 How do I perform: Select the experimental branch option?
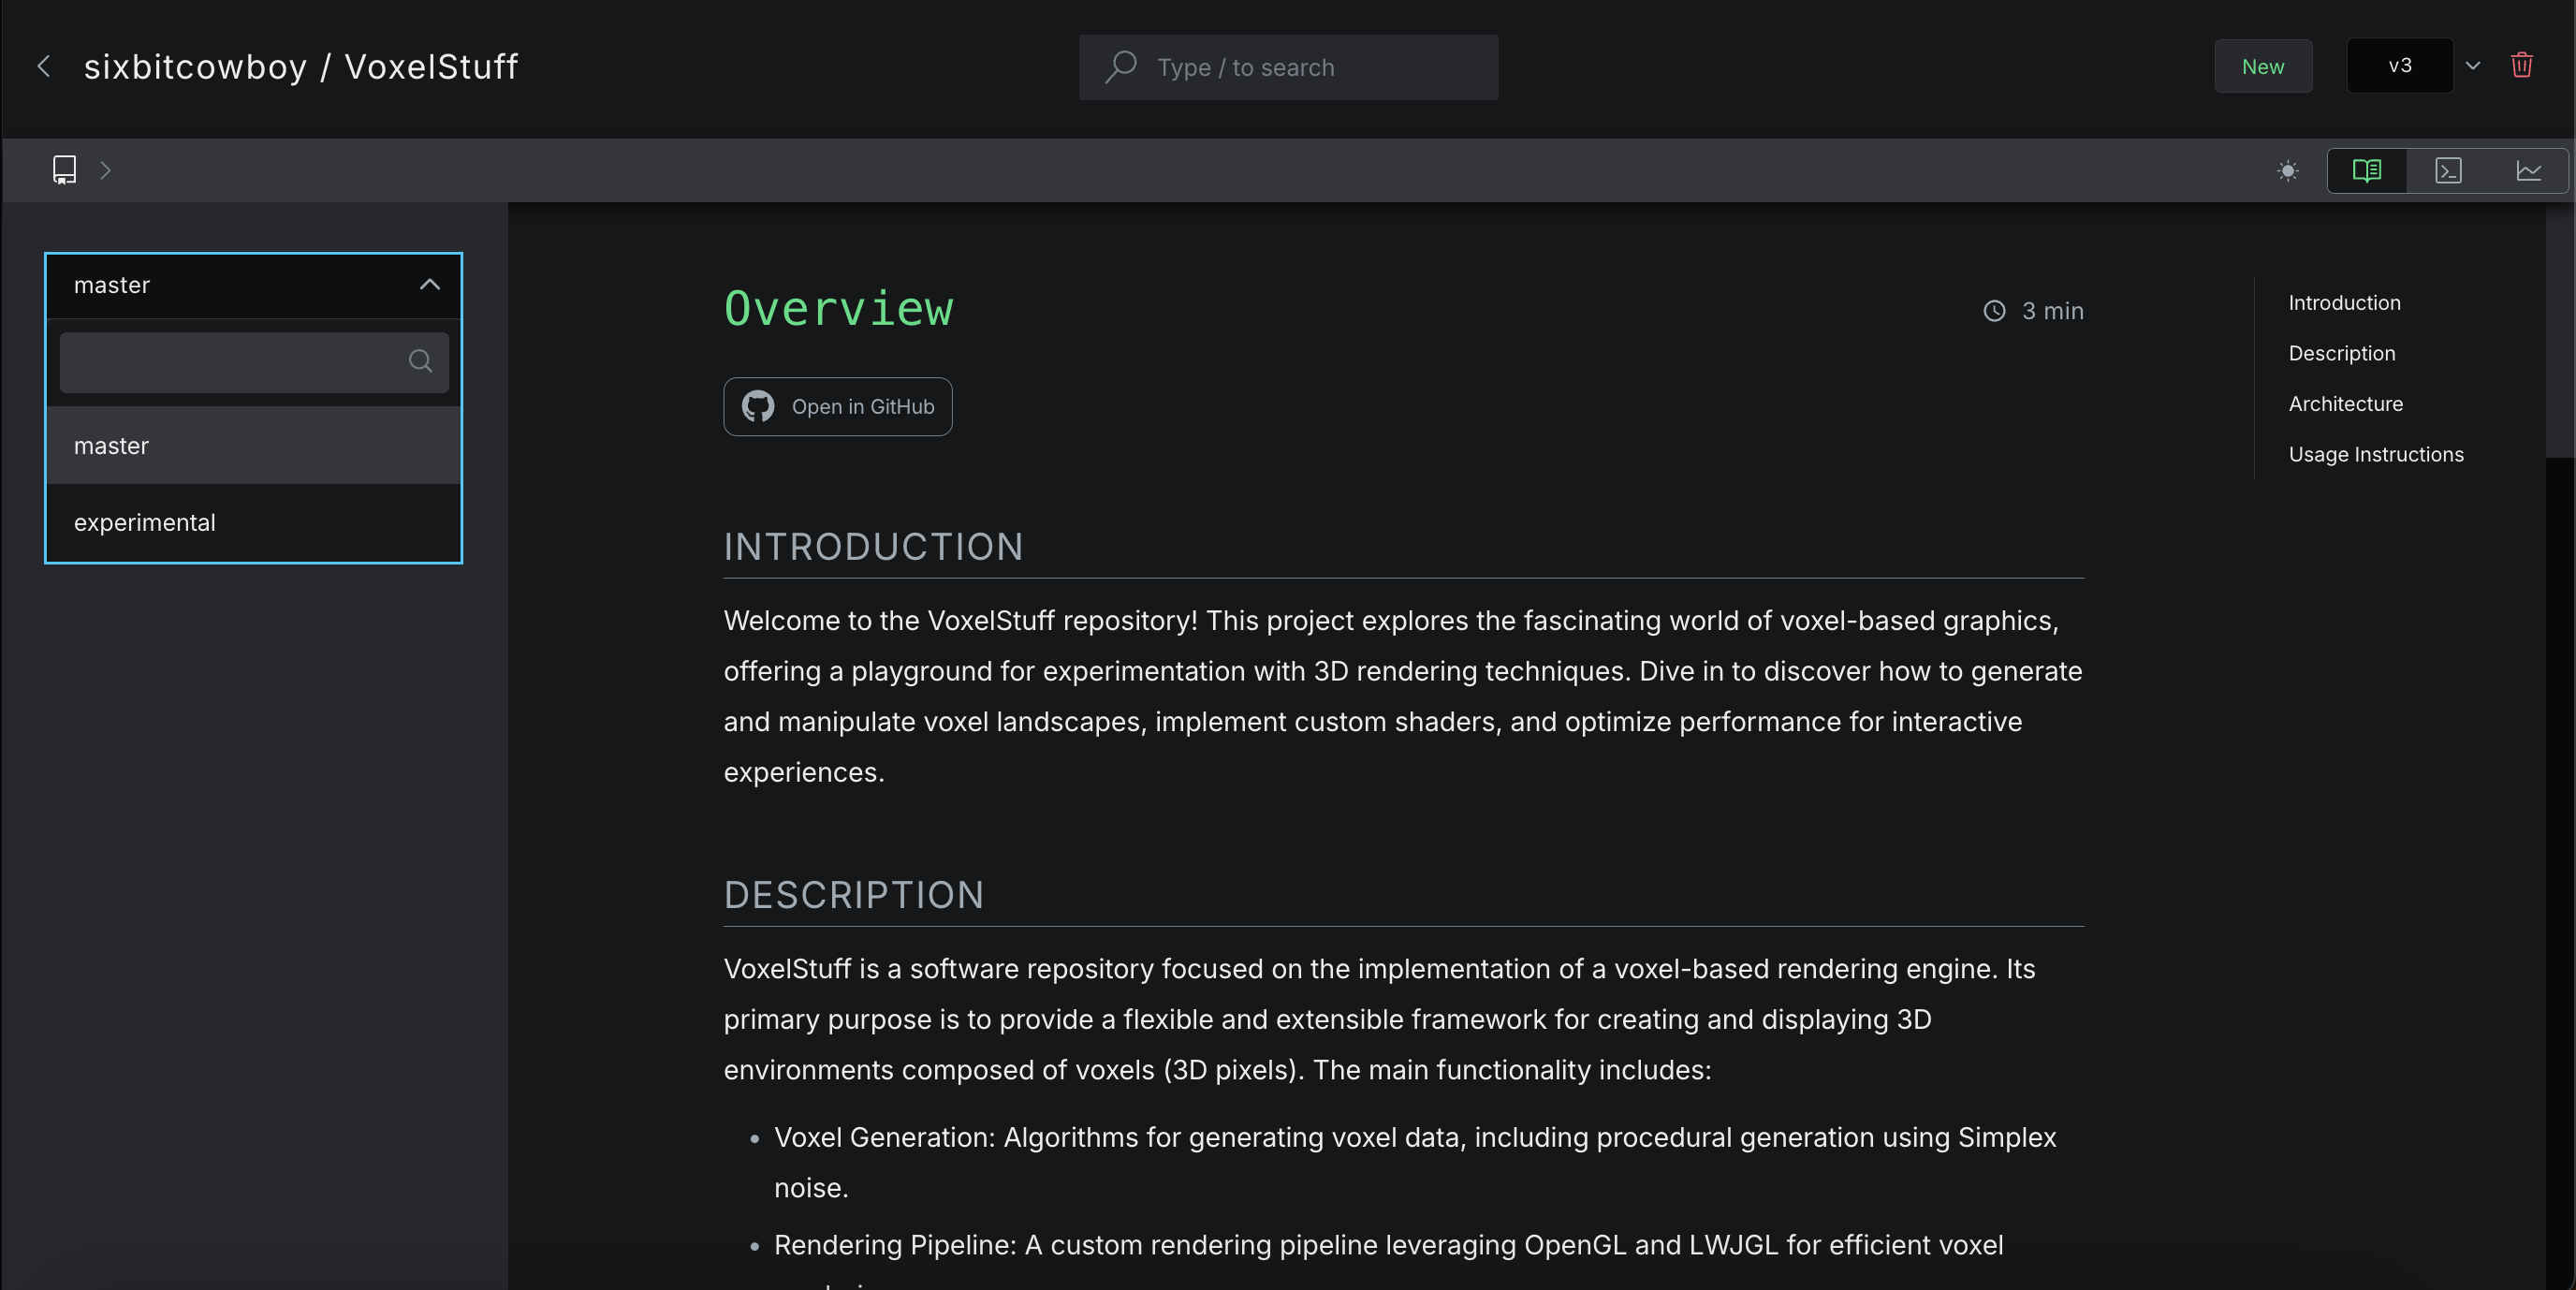pos(253,522)
